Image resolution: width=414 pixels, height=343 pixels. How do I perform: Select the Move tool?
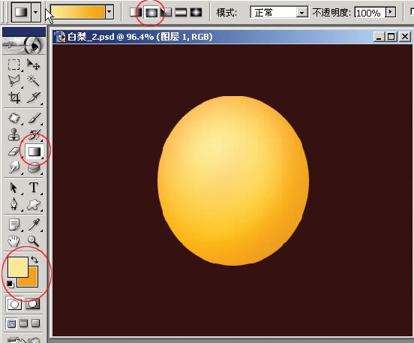(34, 65)
